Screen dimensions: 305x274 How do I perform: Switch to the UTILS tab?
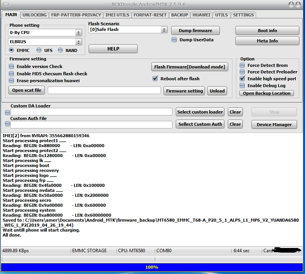[x=221, y=15]
